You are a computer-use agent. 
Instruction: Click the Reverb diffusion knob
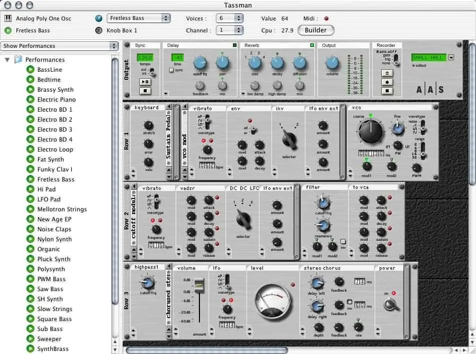[300, 63]
